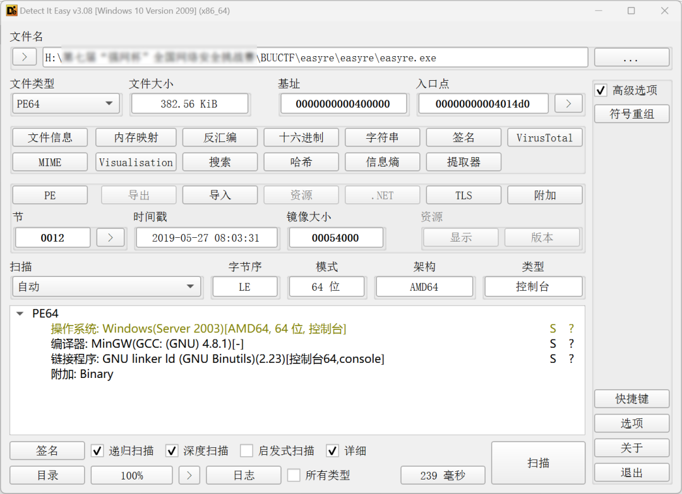Open the 信息熵 entropy view

tap(382, 162)
